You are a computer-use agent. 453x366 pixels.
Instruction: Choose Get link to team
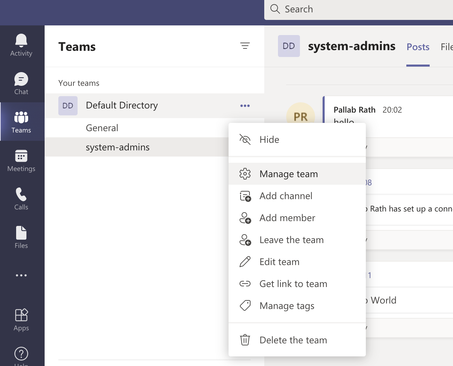(297, 284)
